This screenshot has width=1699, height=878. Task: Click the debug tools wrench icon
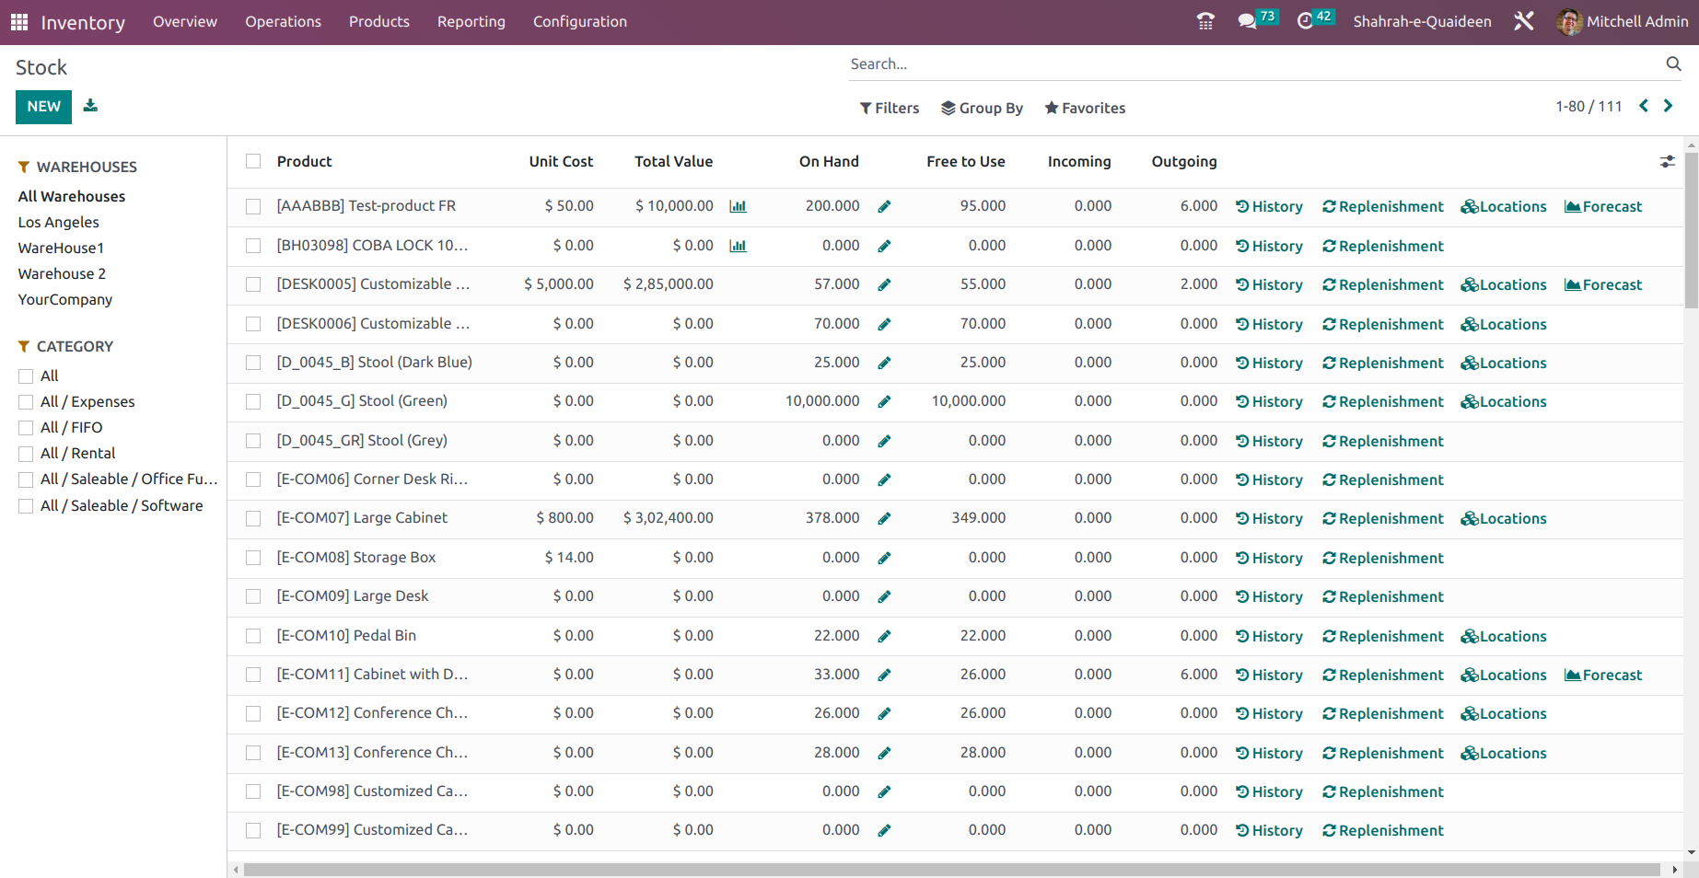[x=1524, y=21]
